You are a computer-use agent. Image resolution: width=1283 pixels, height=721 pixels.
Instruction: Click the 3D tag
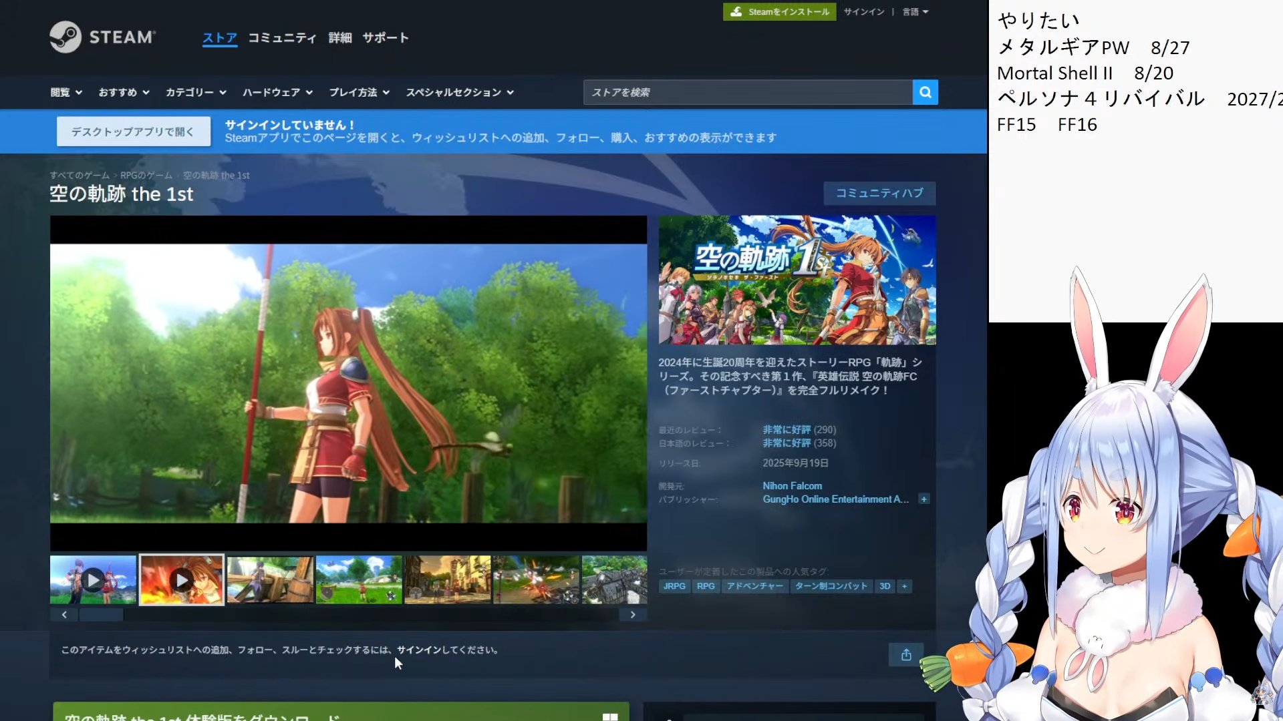(885, 586)
